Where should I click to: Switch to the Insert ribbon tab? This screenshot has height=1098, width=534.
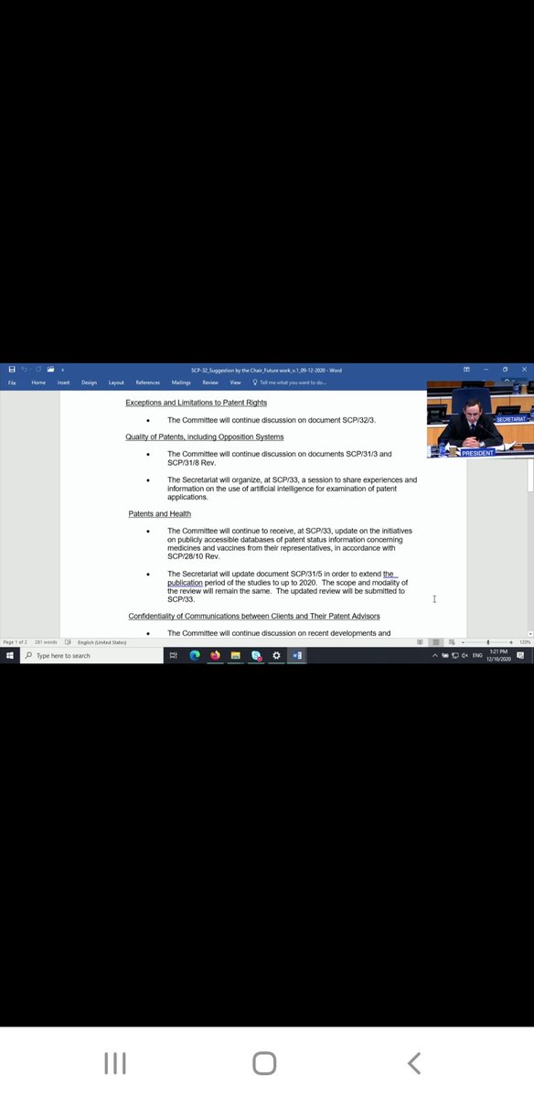point(63,382)
